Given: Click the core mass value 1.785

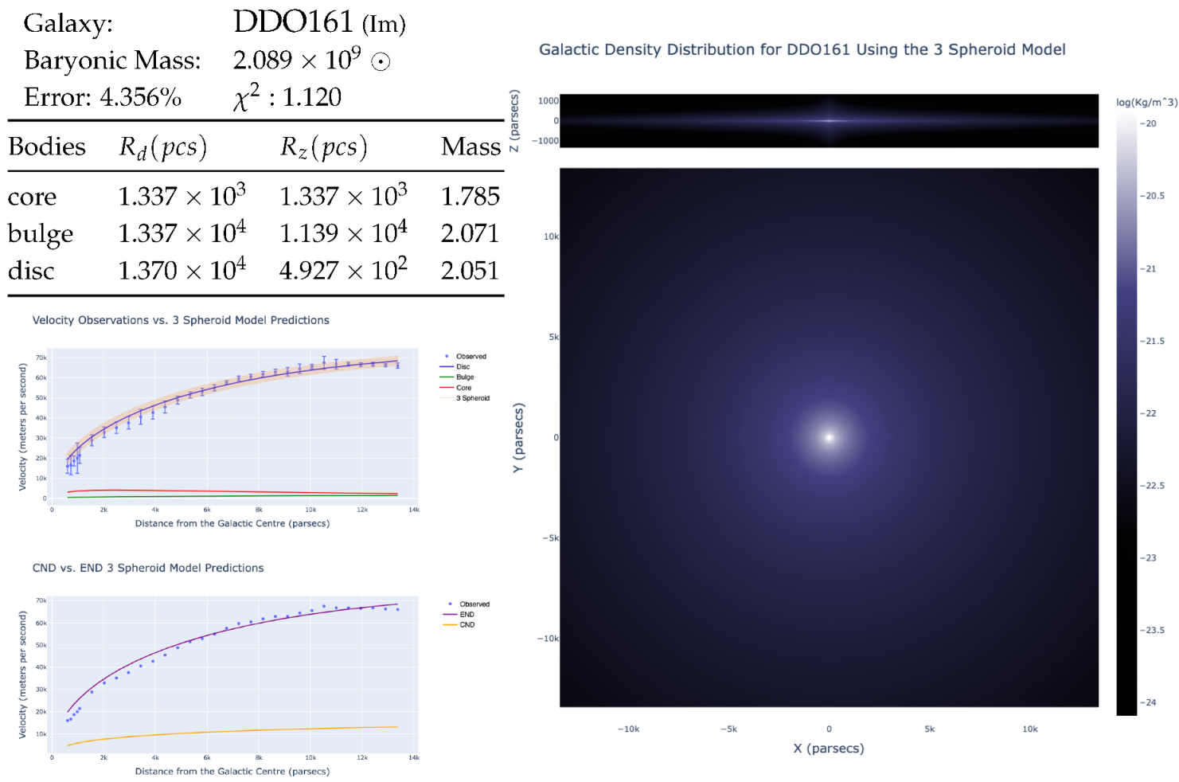Looking at the screenshot, I should pos(470,197).
